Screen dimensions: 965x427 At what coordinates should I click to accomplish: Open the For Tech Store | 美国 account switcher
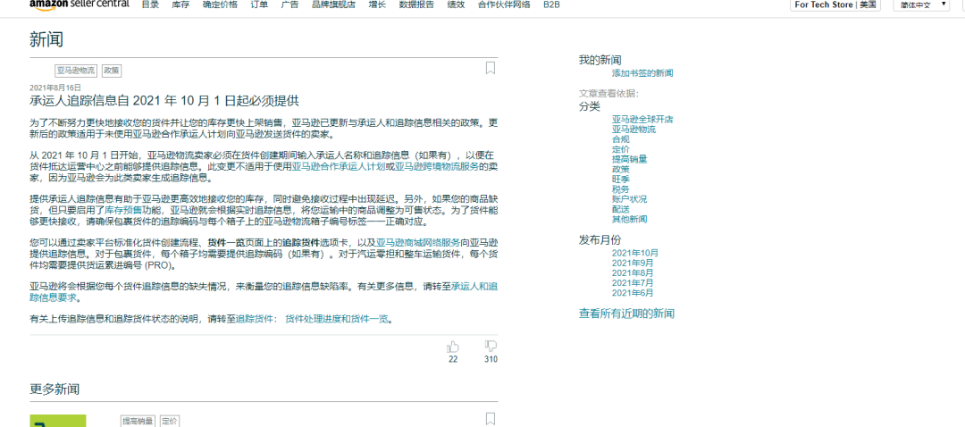pyautogui.click(x=835, y=4)
